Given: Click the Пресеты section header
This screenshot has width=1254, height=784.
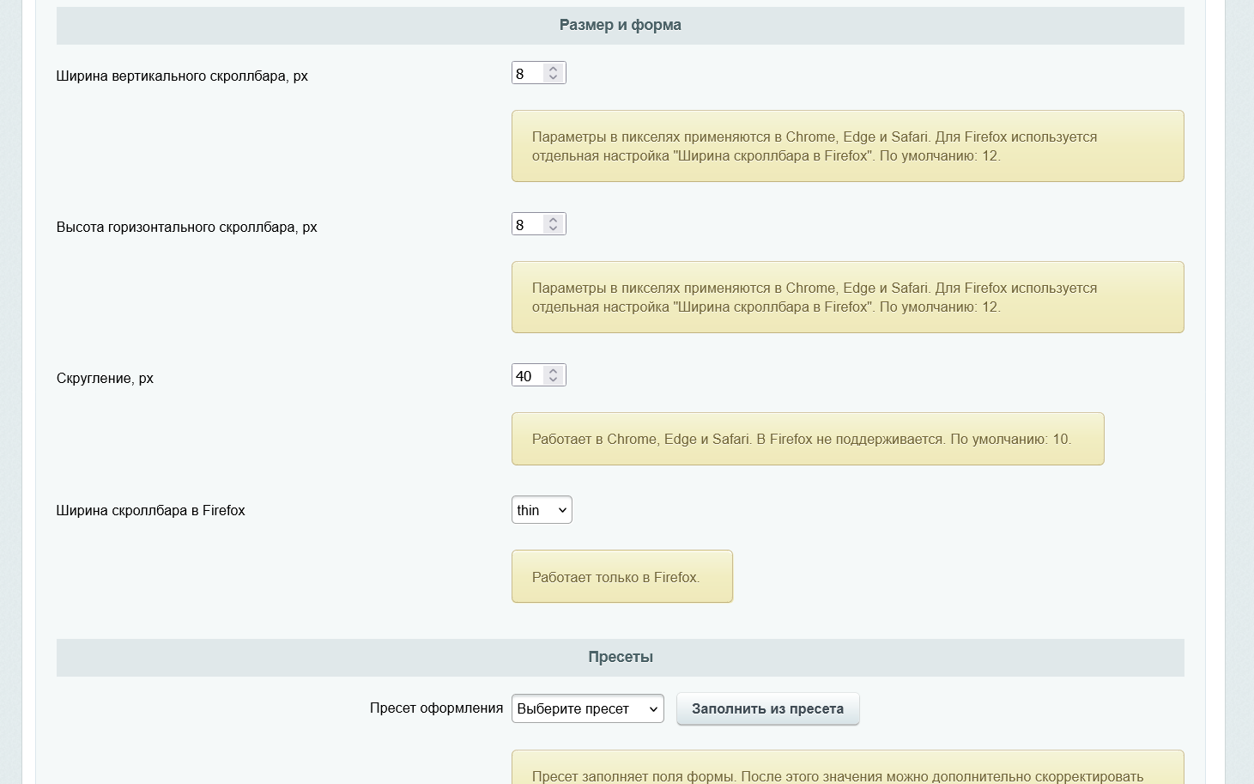Looking at the screenshot, I should tap(621, 657).
